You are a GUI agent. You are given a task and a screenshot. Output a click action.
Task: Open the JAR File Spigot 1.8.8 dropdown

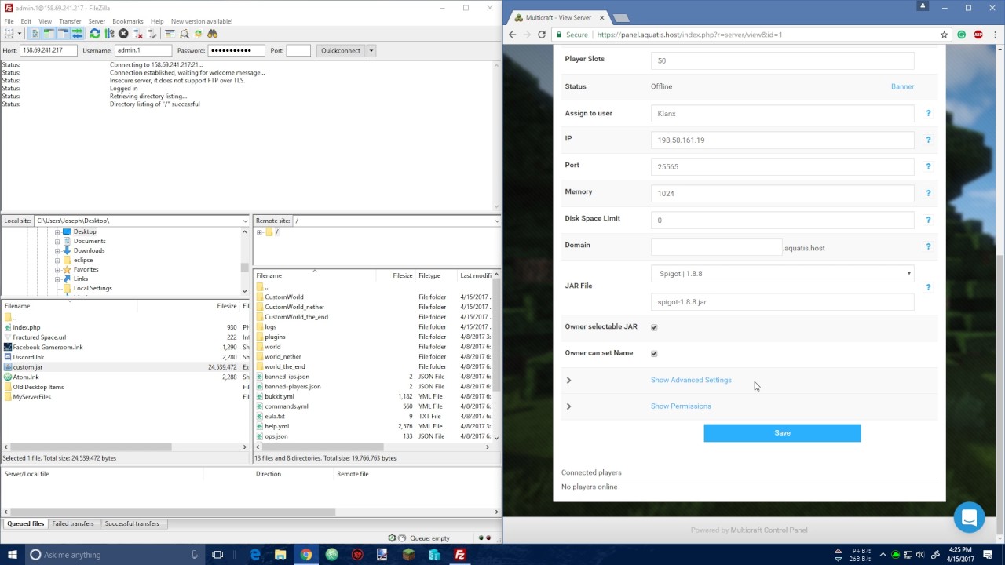782,273
